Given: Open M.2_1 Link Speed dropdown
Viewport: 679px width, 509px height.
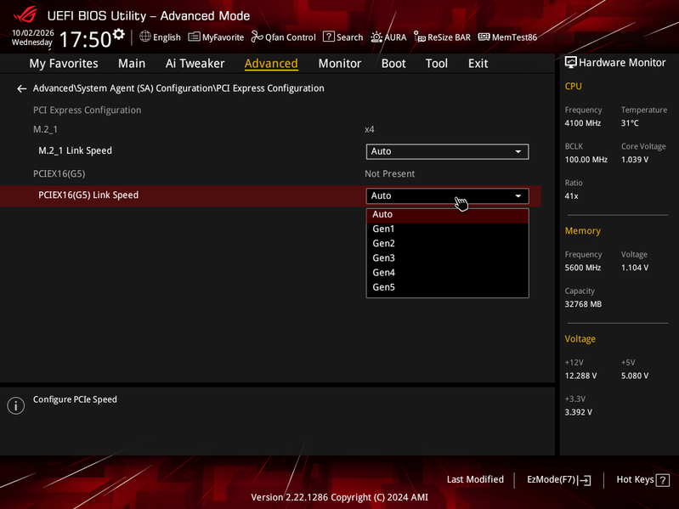Looking at the screenshot, I should click(447, 151).
